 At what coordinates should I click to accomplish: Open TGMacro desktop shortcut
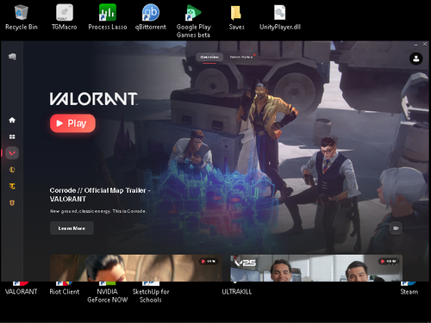pos(65,17)
